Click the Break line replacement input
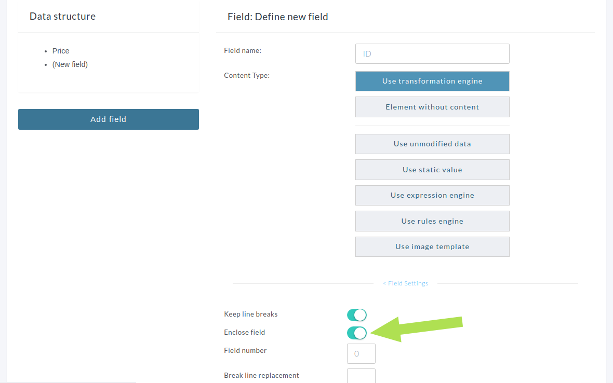 (361, 376)
